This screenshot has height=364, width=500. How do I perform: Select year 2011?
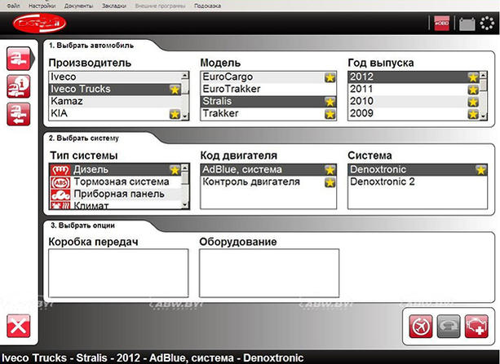tap(414, 90)
